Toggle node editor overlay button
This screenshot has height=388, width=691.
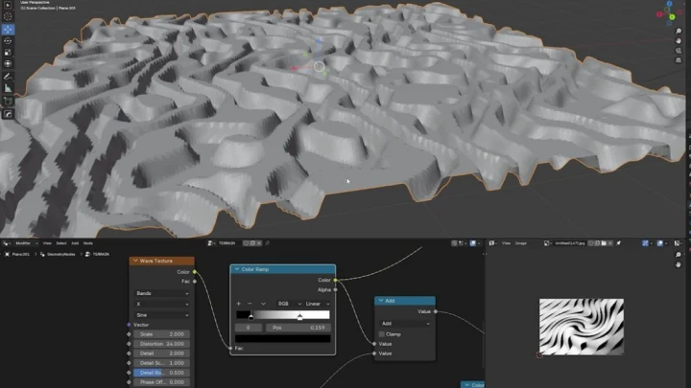click(x=473, y=242)
